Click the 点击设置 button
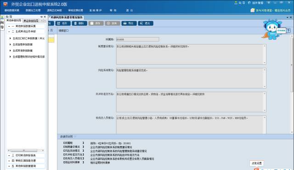Image resolution: width=294 pixels, height=170 pixels. (x=257, y=163)
